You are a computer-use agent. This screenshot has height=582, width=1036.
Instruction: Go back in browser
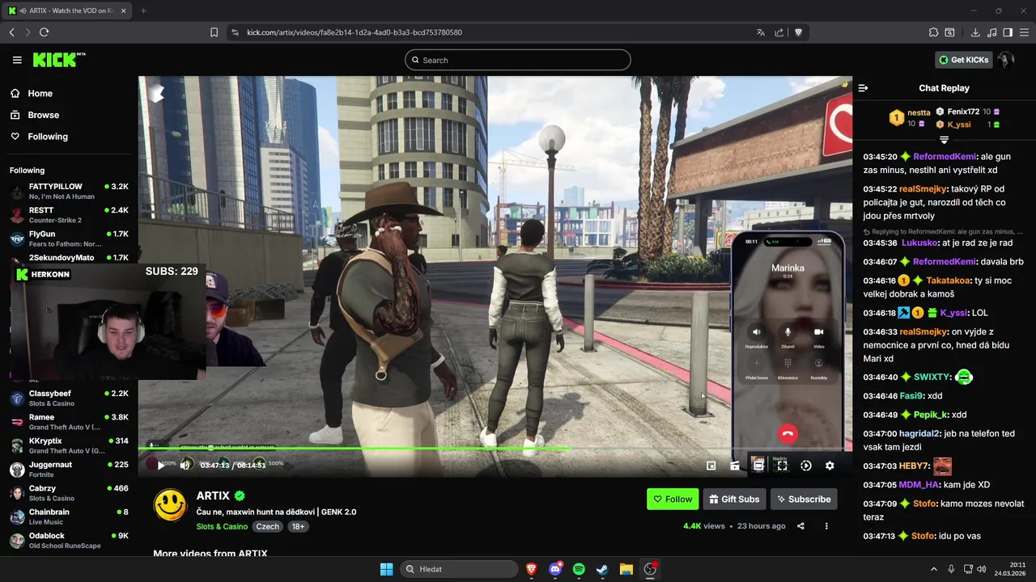pyautogui.click(x=11, y=32)
